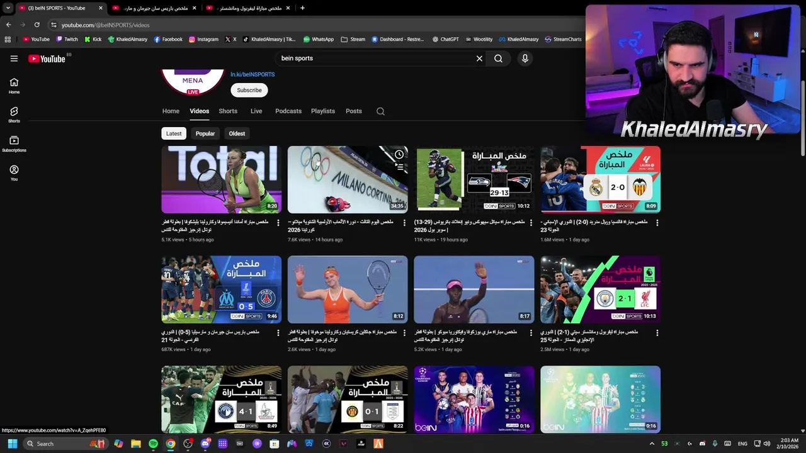The height and width of the screenshot is (453, 806).
Task: Open a new browser tab
Action: point(302,8)
